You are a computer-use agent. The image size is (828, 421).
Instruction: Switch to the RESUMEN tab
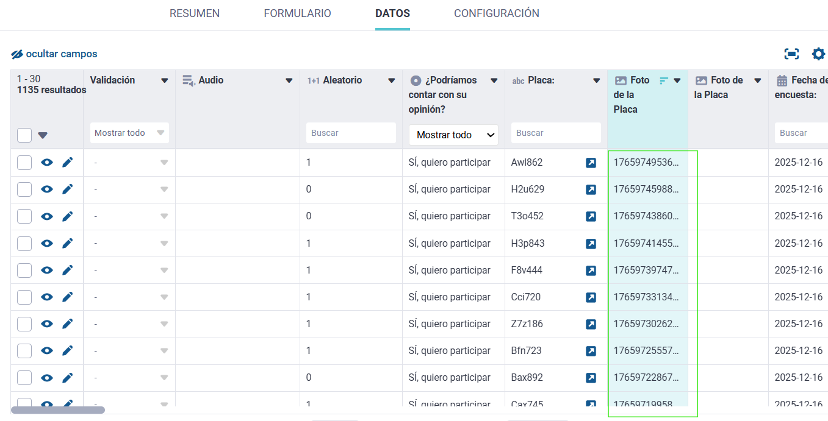pos(195,13)
